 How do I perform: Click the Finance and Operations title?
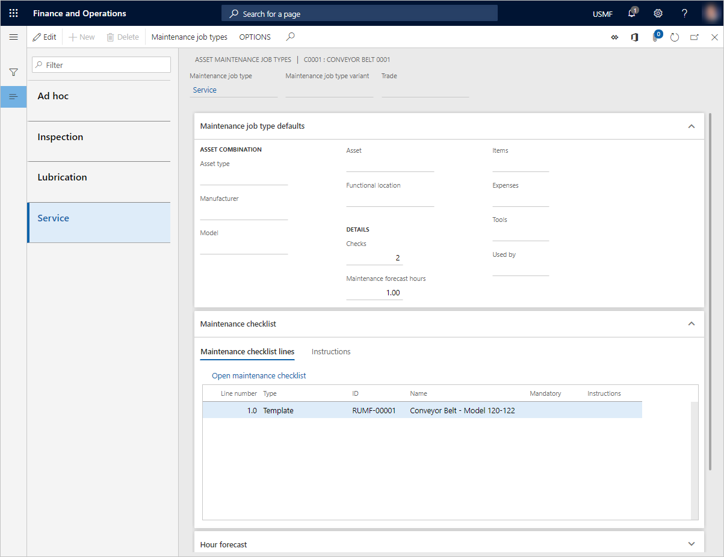79,13
